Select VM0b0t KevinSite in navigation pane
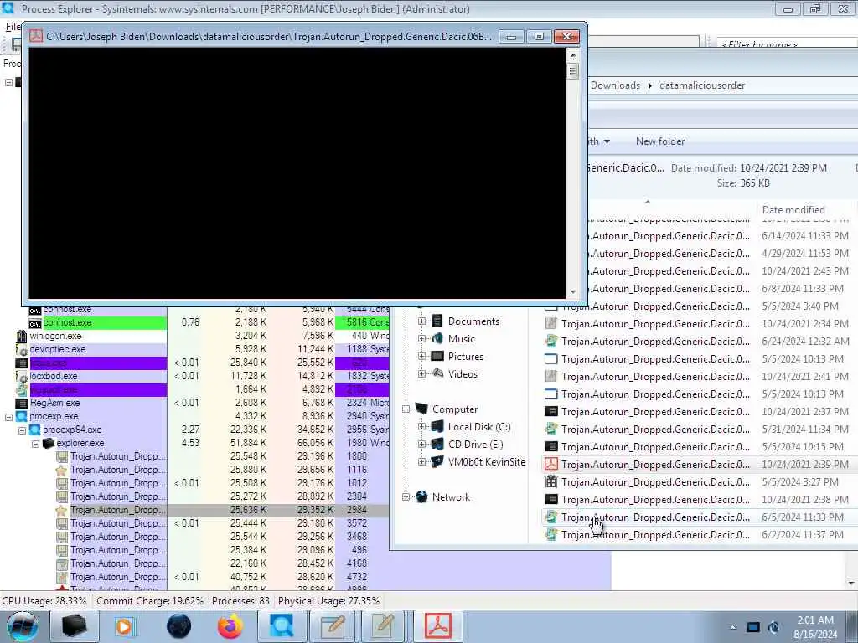 point(486,462)
